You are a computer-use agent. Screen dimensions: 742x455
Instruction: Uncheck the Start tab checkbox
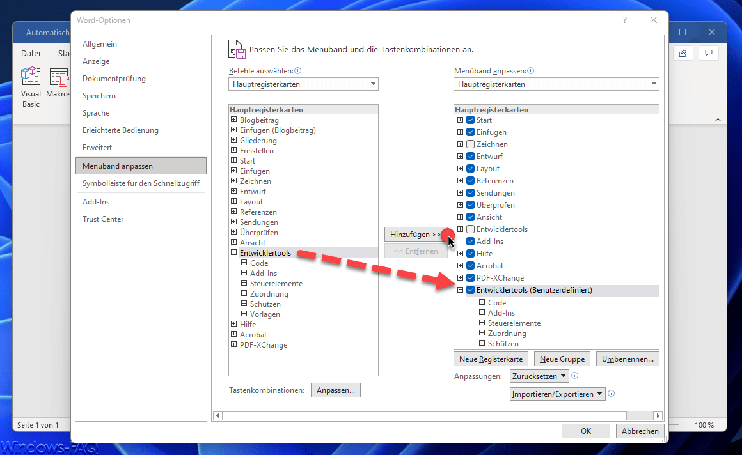tap(470, 120)
